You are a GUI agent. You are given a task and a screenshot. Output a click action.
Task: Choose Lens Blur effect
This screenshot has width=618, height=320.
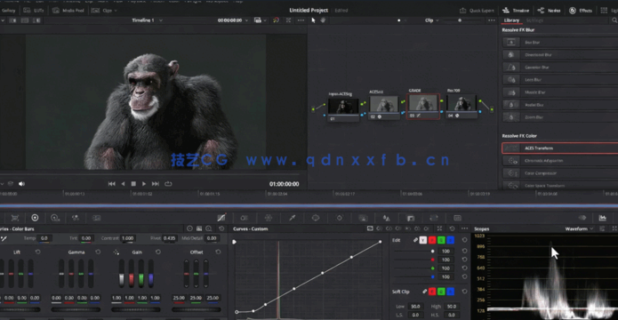tap(560, 79)
